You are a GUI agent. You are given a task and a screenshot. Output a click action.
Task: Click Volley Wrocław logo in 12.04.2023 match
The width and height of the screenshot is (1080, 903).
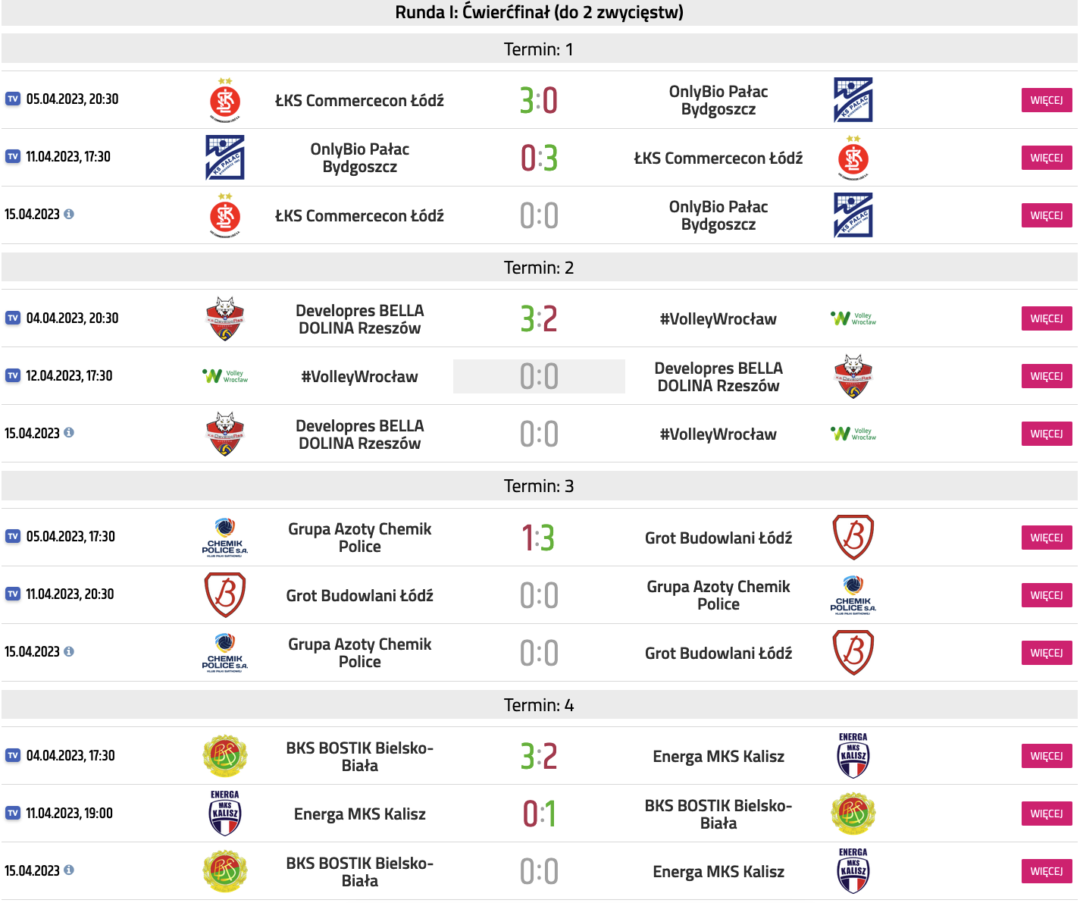tap(225, 376)
